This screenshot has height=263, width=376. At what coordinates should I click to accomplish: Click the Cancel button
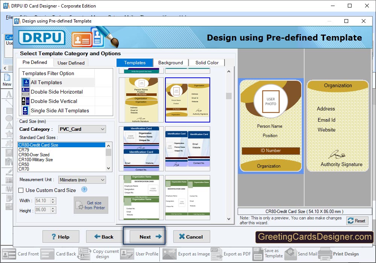192,237
